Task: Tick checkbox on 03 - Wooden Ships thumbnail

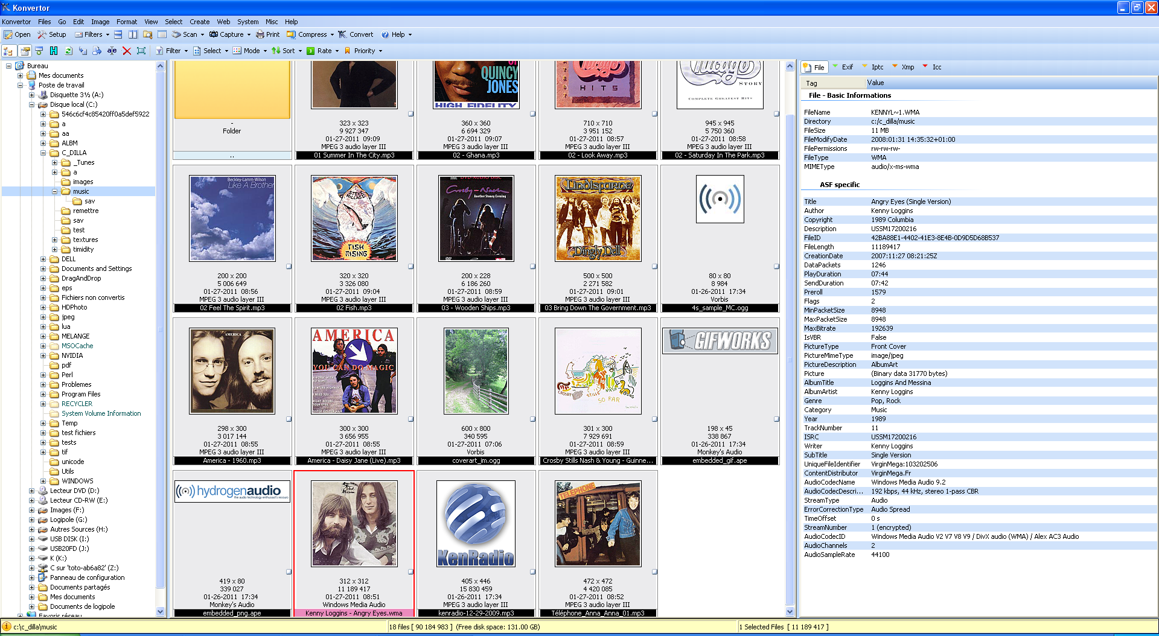Action: tap(533, 266)
